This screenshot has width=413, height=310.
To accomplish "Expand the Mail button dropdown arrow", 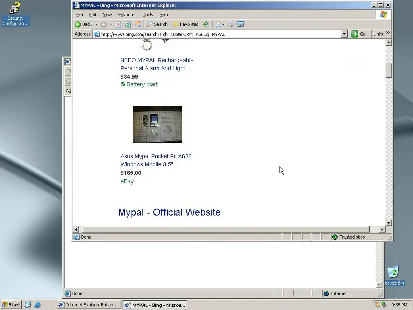I will 223,24.
